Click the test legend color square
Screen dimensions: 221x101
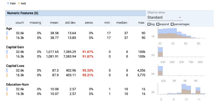[19, 3]
